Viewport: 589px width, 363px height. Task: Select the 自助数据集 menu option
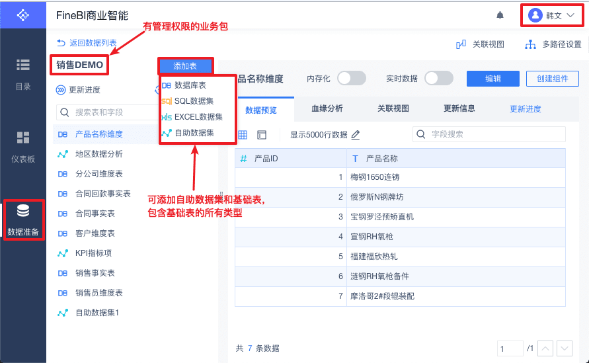194,133
